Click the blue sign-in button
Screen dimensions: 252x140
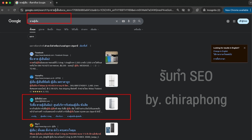click(243, 21)
